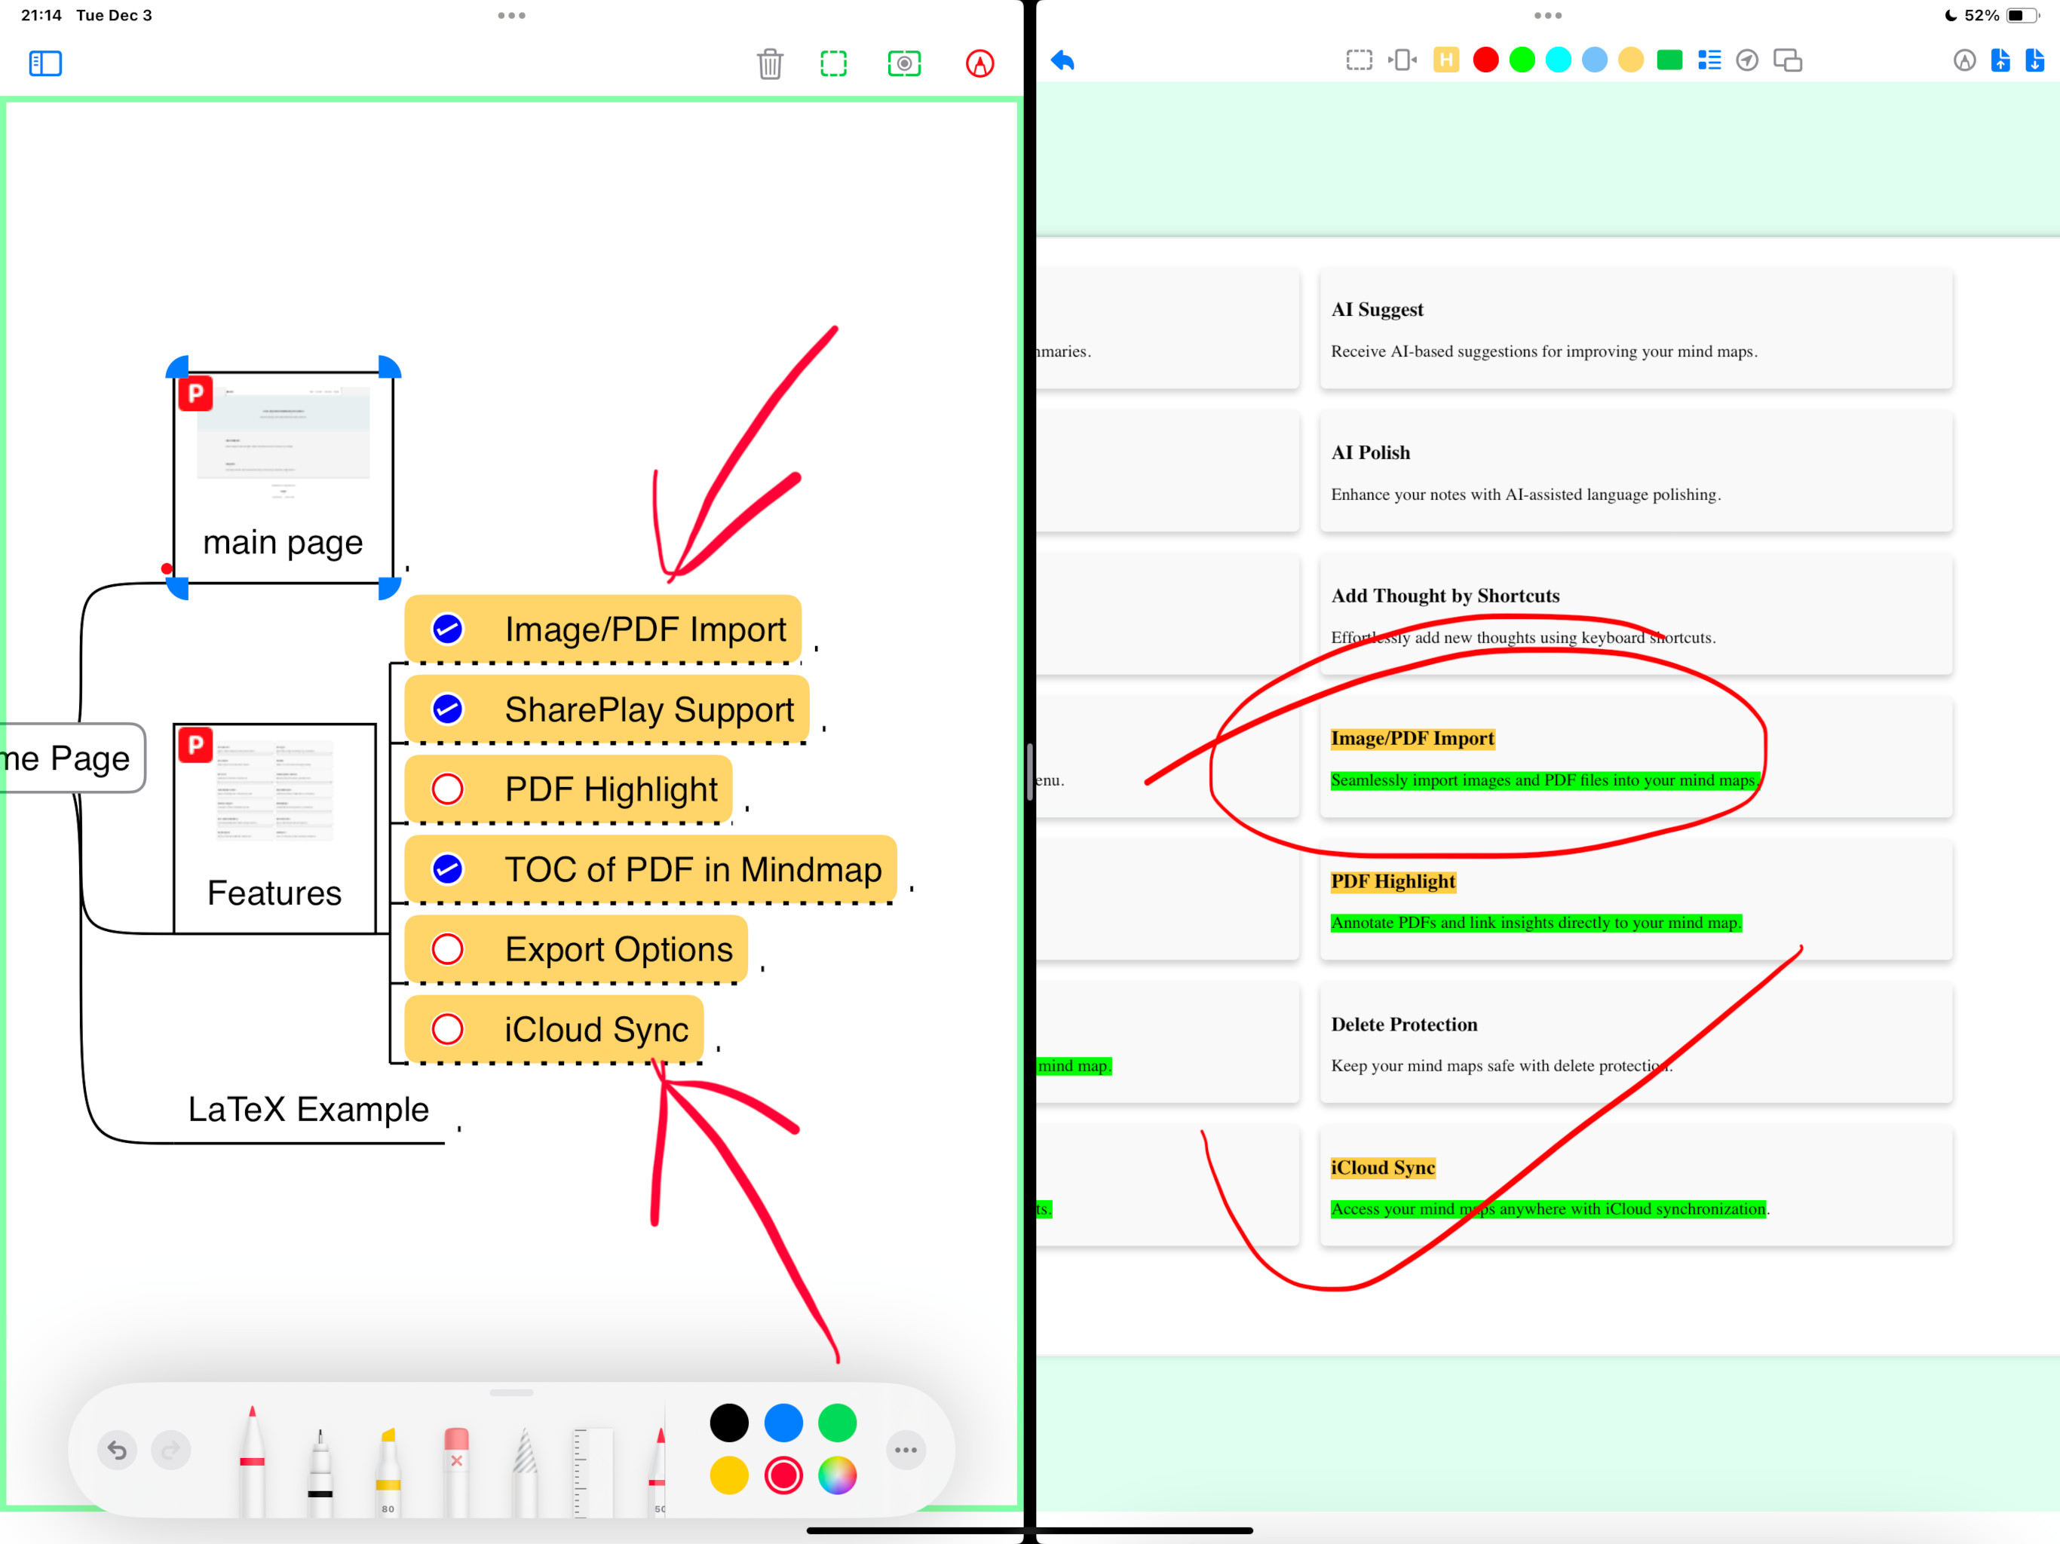Check the iCloud Sync checkbox
Viewport: 2060px width, 1544px height.
click(448, 1030)
